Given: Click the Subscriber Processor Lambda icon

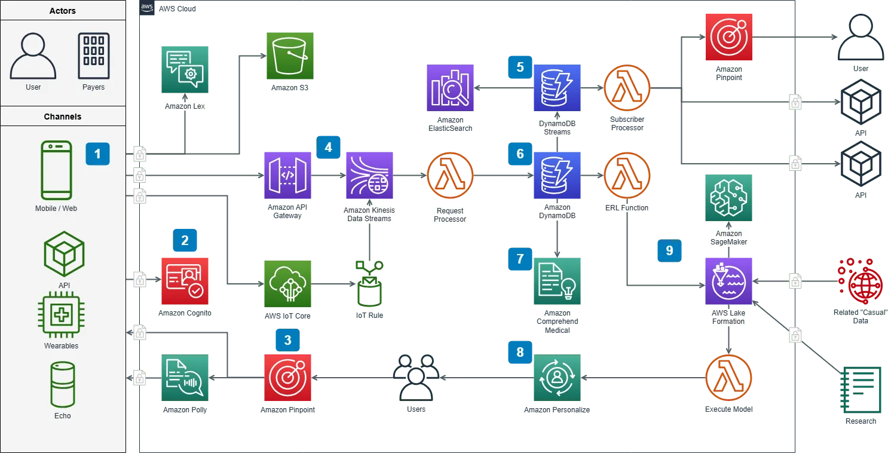Looking at the screenshot, I should pyautogui.click(x=627, y=88).
